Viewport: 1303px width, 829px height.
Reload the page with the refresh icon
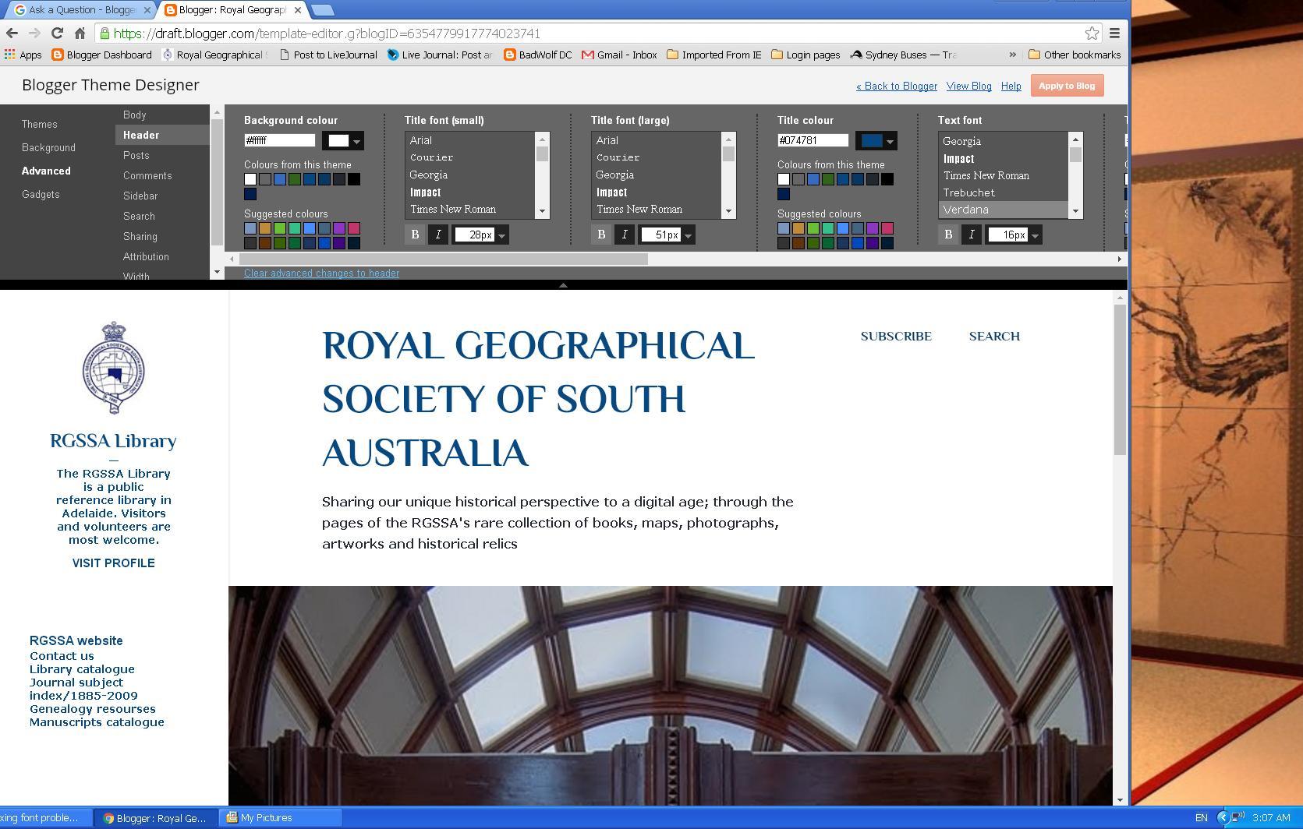[57, 34]
